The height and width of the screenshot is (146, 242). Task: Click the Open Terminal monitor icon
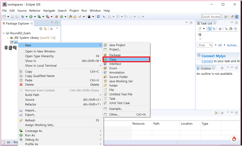pos(98,17)
